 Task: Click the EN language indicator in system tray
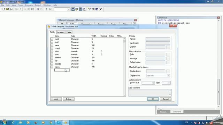tap(187, 122)
